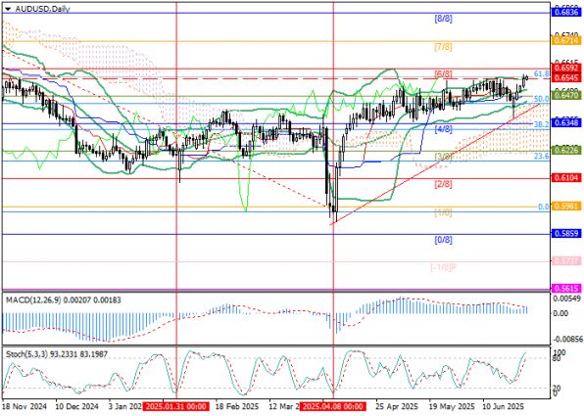Screen dimensions: 584x416
Task: Select the 2025.04.08 00:00 date marker
Action: 333,406
